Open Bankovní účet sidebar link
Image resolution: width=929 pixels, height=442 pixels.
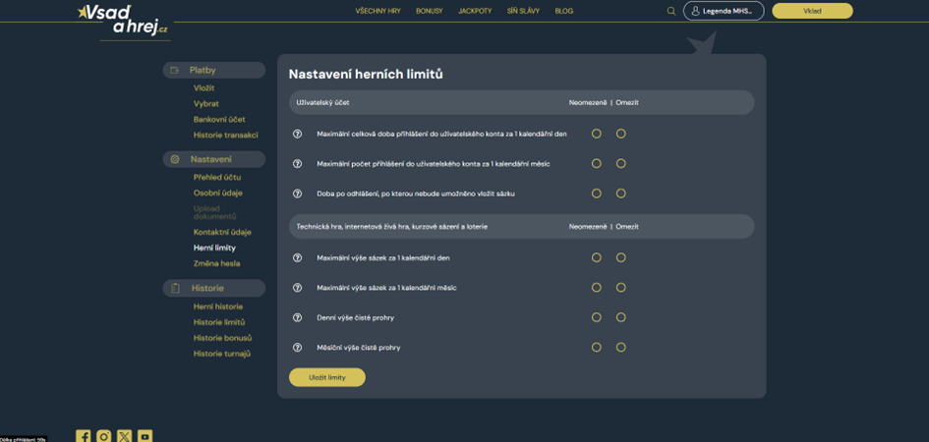pos(219,119)
